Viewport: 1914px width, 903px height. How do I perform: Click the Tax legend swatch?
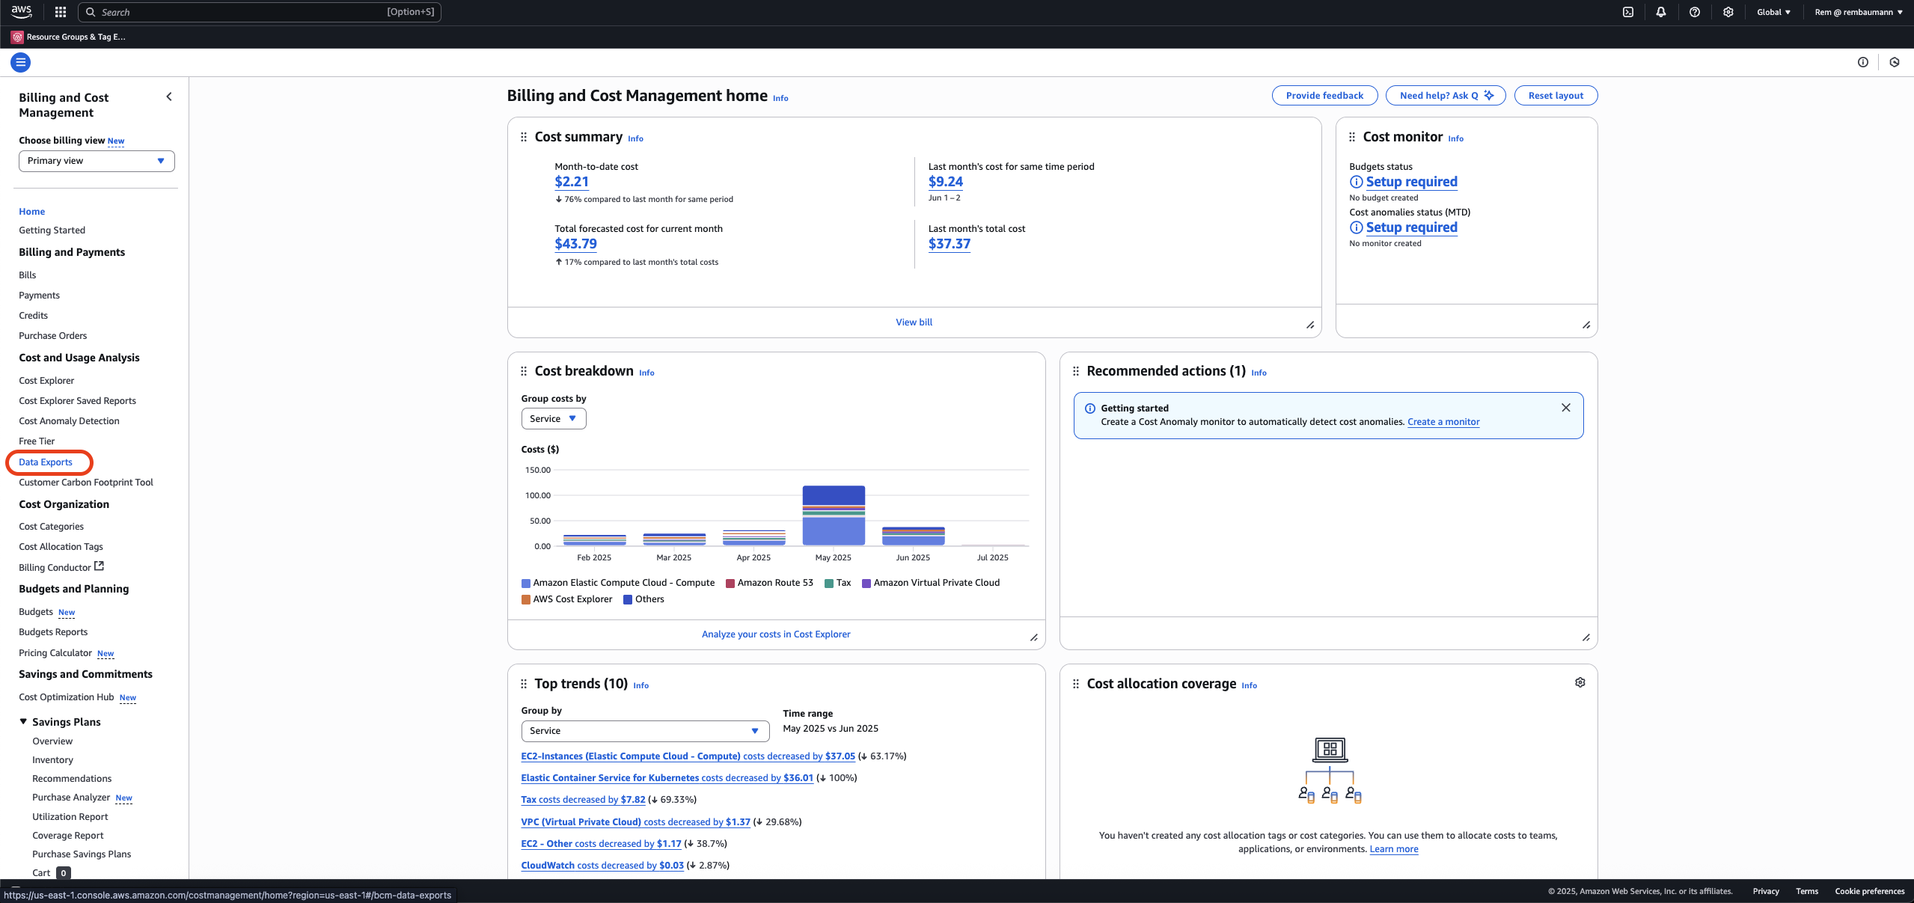point(828,584)
